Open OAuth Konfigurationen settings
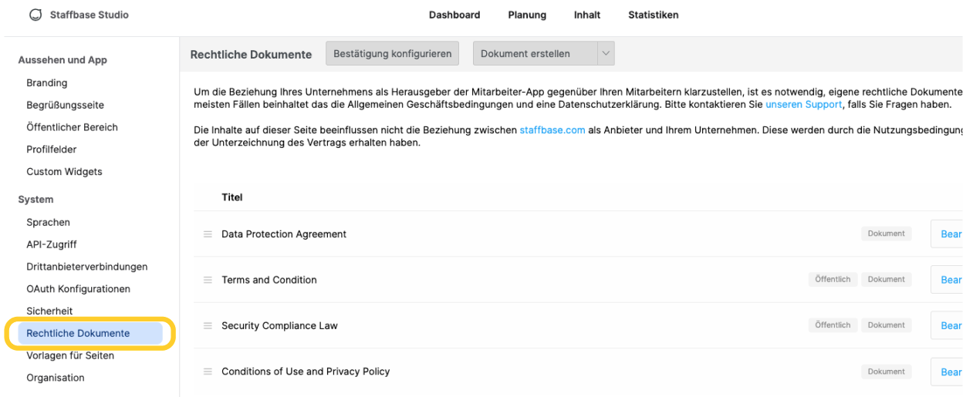The width and height of the screenshot is (973, 397). 78,289
